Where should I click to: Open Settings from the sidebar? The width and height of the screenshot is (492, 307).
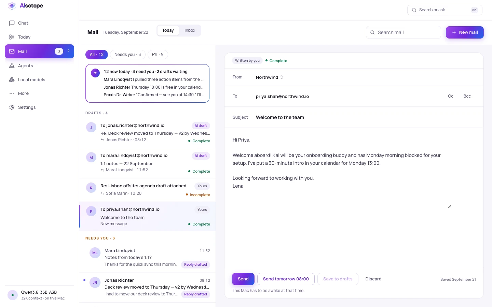click(39, 107)
